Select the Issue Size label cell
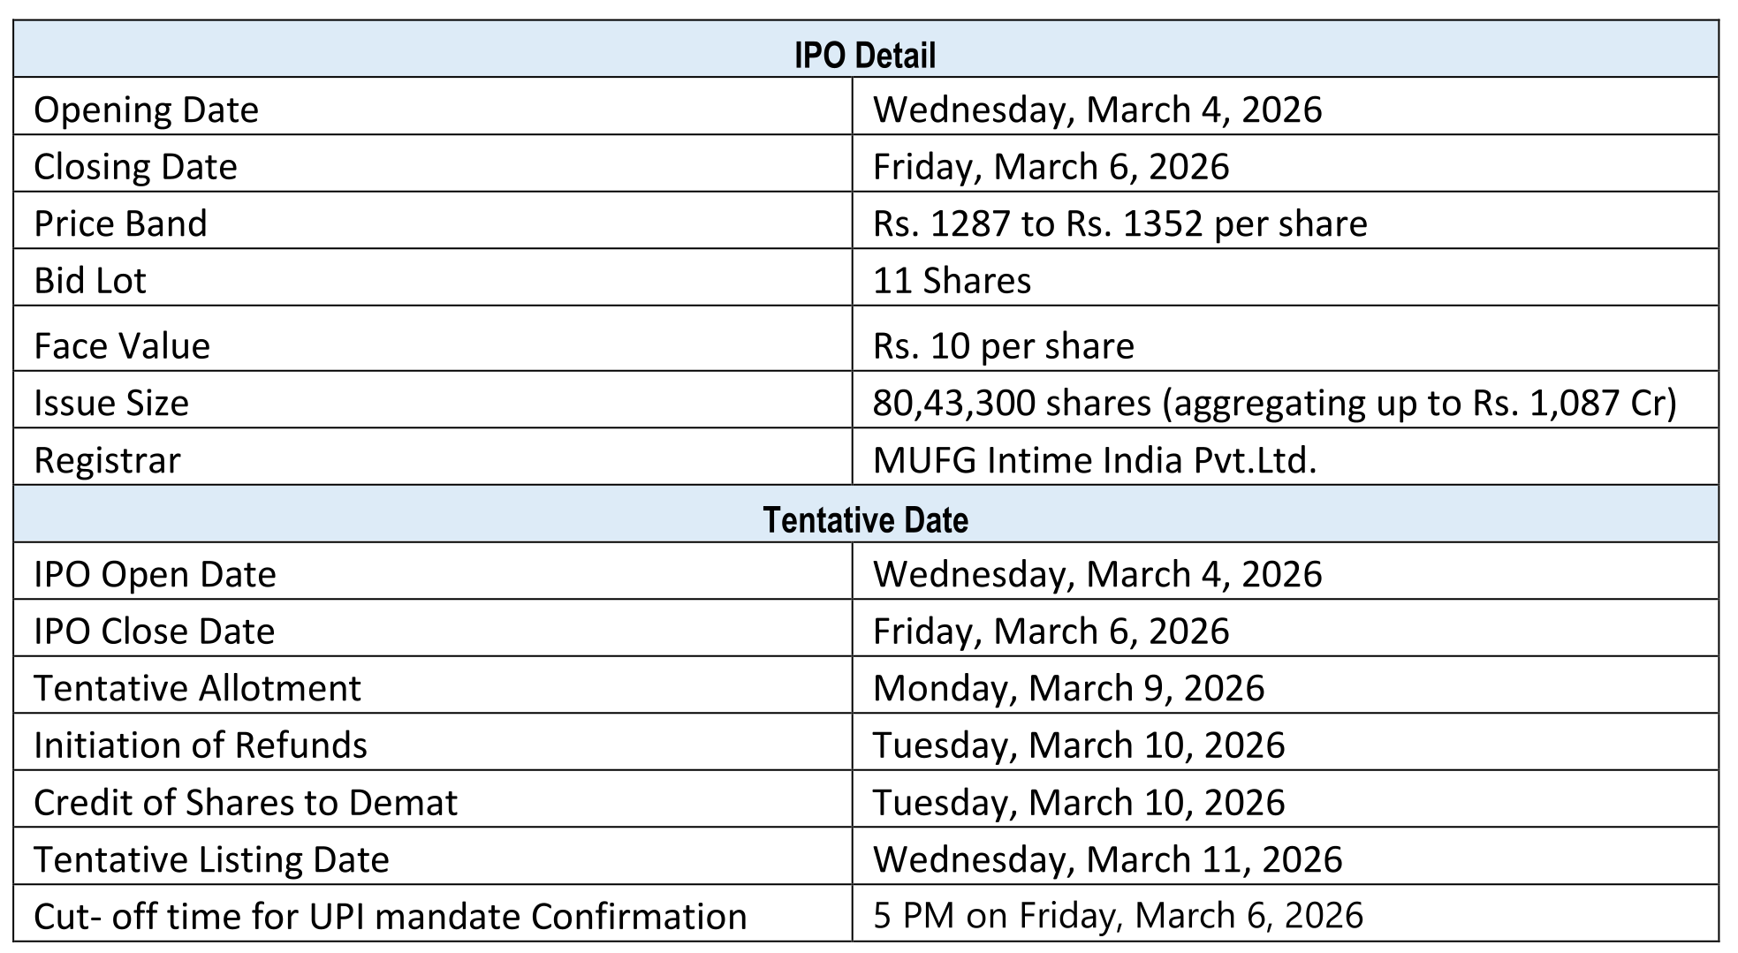1738x953 pixels. pos(111,403)
